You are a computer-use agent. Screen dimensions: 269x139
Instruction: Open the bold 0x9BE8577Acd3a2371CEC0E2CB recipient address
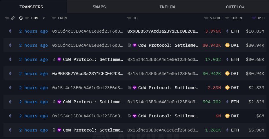point(163,31)
